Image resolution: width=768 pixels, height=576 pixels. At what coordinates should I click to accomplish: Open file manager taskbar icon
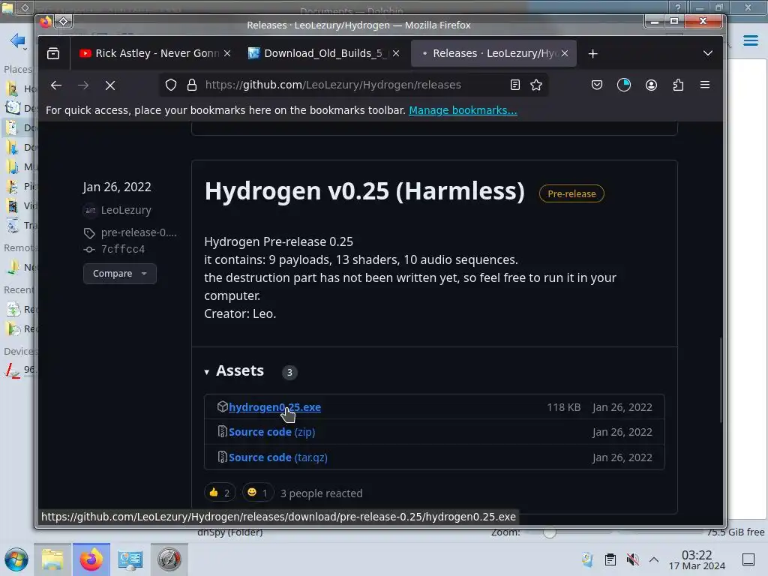click(52, 559)
